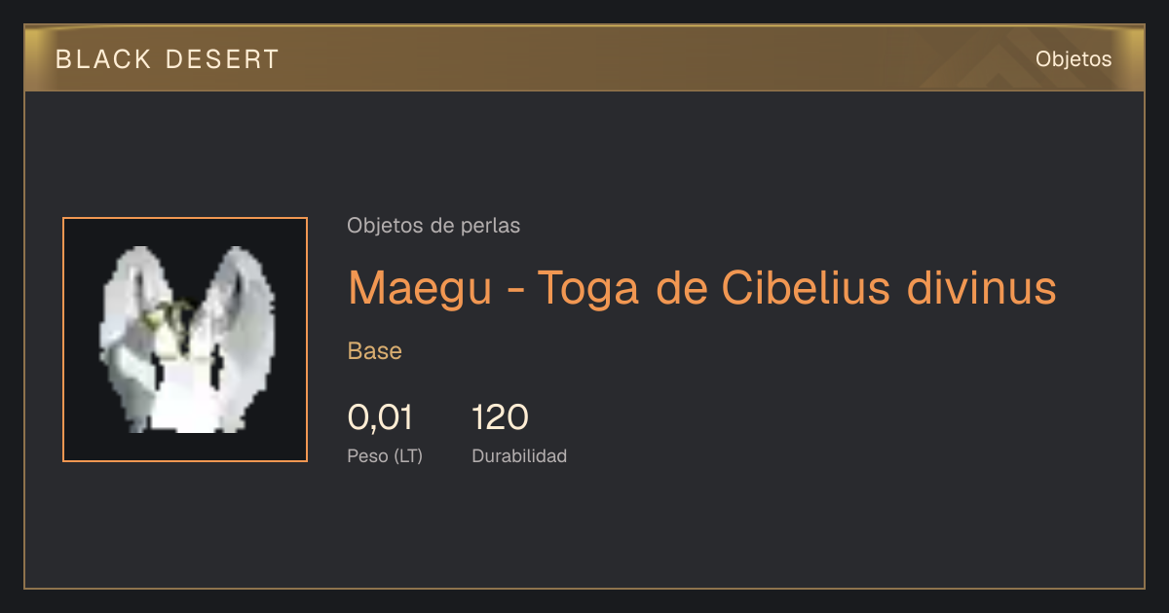
Task: Click the 0,01 weight value
Action: (380, 417)
